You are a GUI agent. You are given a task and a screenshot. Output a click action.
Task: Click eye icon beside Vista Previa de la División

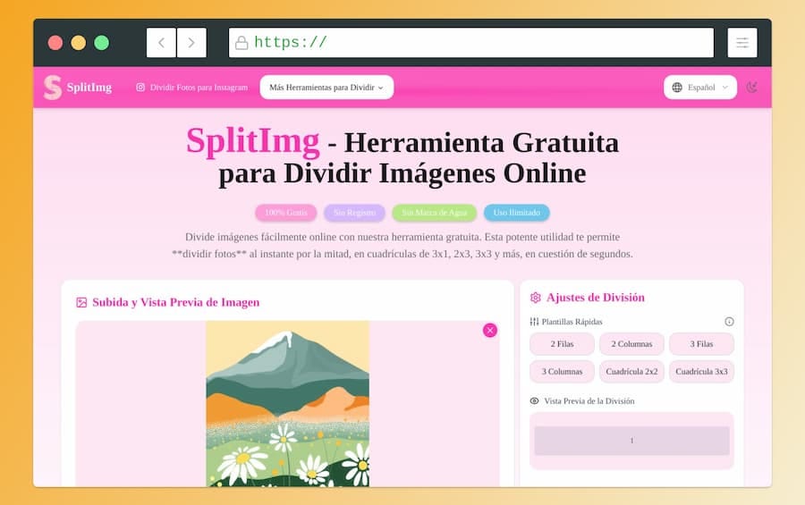[535, 400]
